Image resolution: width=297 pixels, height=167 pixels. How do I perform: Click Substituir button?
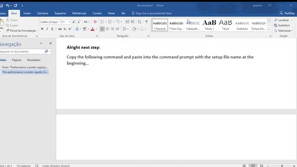[282, 25]
